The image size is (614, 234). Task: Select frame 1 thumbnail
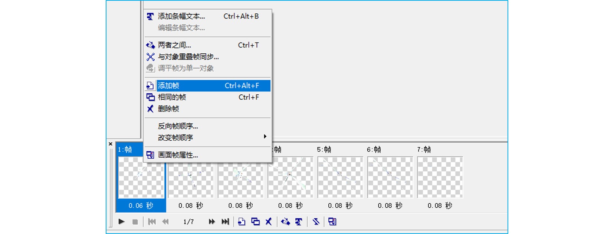pyautogui.click(x=141, y=177)
